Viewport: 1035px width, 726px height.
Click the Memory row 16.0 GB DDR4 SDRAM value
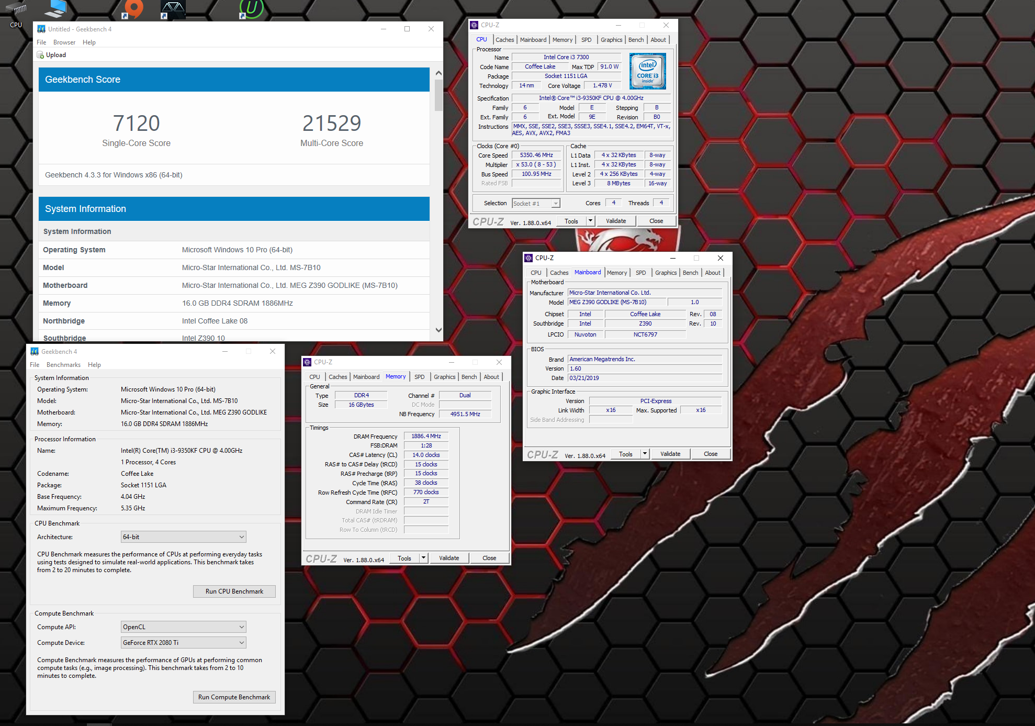pyautogui.click(x=238, y=303)
